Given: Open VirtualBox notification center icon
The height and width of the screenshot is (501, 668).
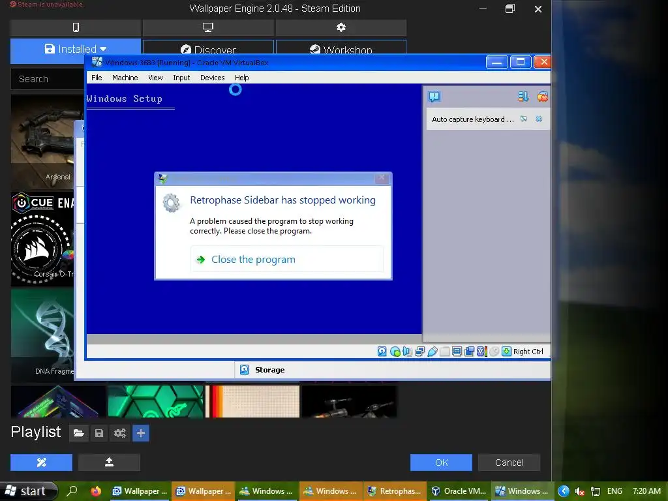Looking at the screenshot, I should [434, 97].
